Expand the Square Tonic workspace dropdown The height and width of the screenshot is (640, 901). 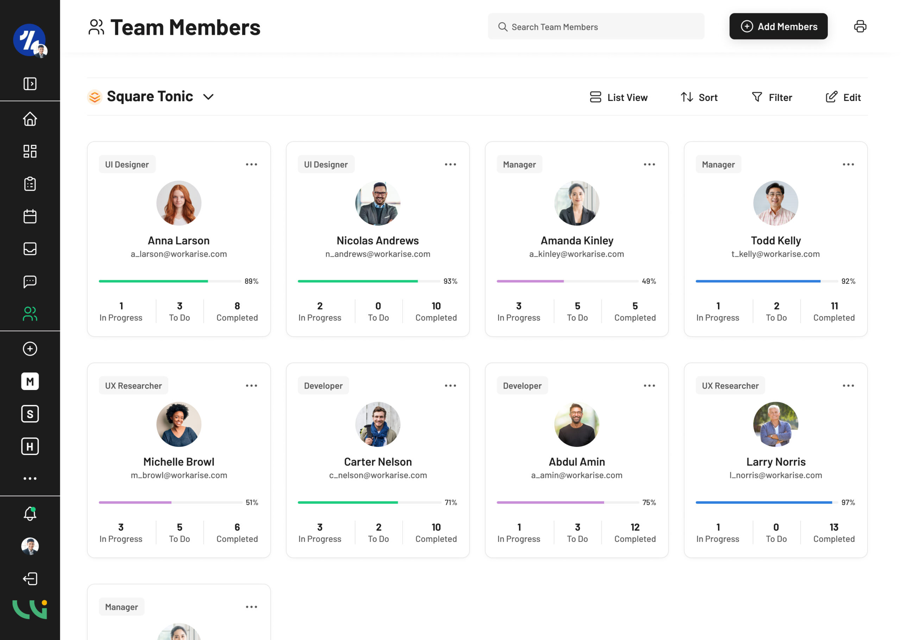tap(208, 97)
